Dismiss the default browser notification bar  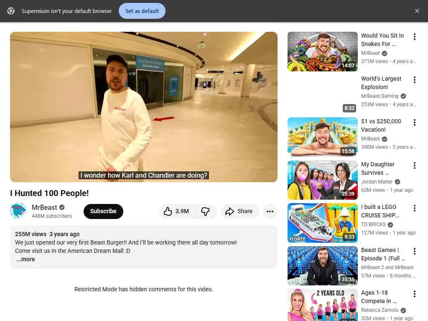tap(417, 11)
